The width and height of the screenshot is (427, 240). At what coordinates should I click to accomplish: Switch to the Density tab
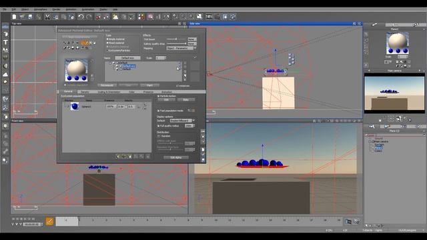click(x=85, y=92)
